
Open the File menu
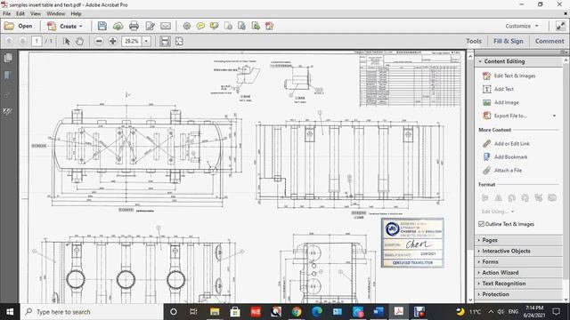point(6,13)
